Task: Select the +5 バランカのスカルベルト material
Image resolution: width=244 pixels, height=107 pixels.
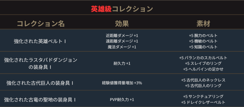Action: pos(203,58)
